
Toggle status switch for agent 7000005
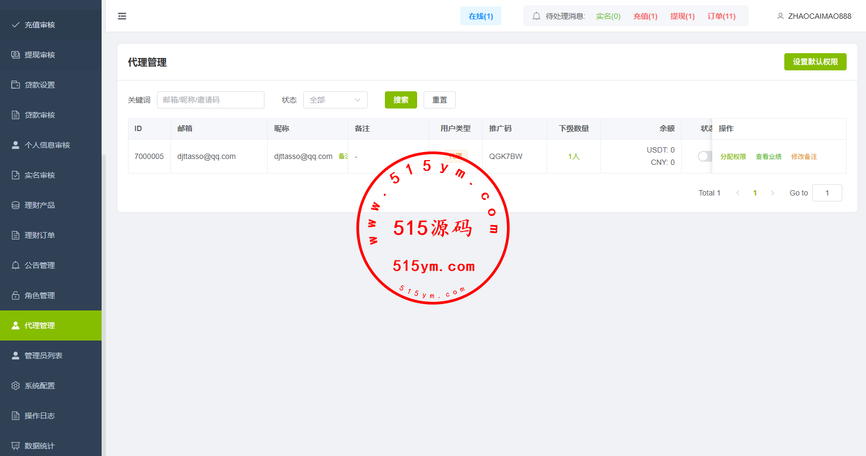[x=704, y=156]
